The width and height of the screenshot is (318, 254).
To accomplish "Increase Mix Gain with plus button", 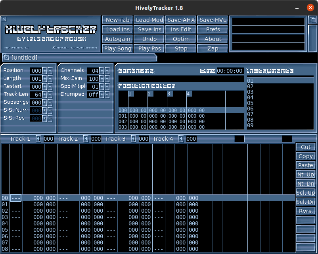I will 102,79.
